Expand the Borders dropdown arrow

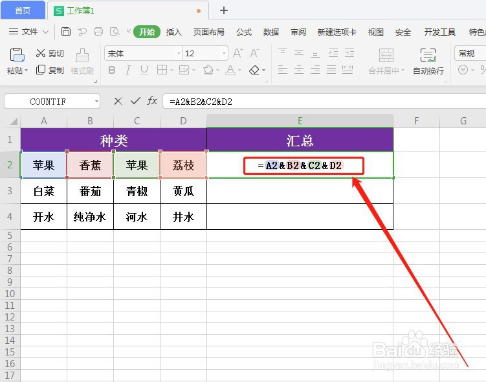pos(171,71)
